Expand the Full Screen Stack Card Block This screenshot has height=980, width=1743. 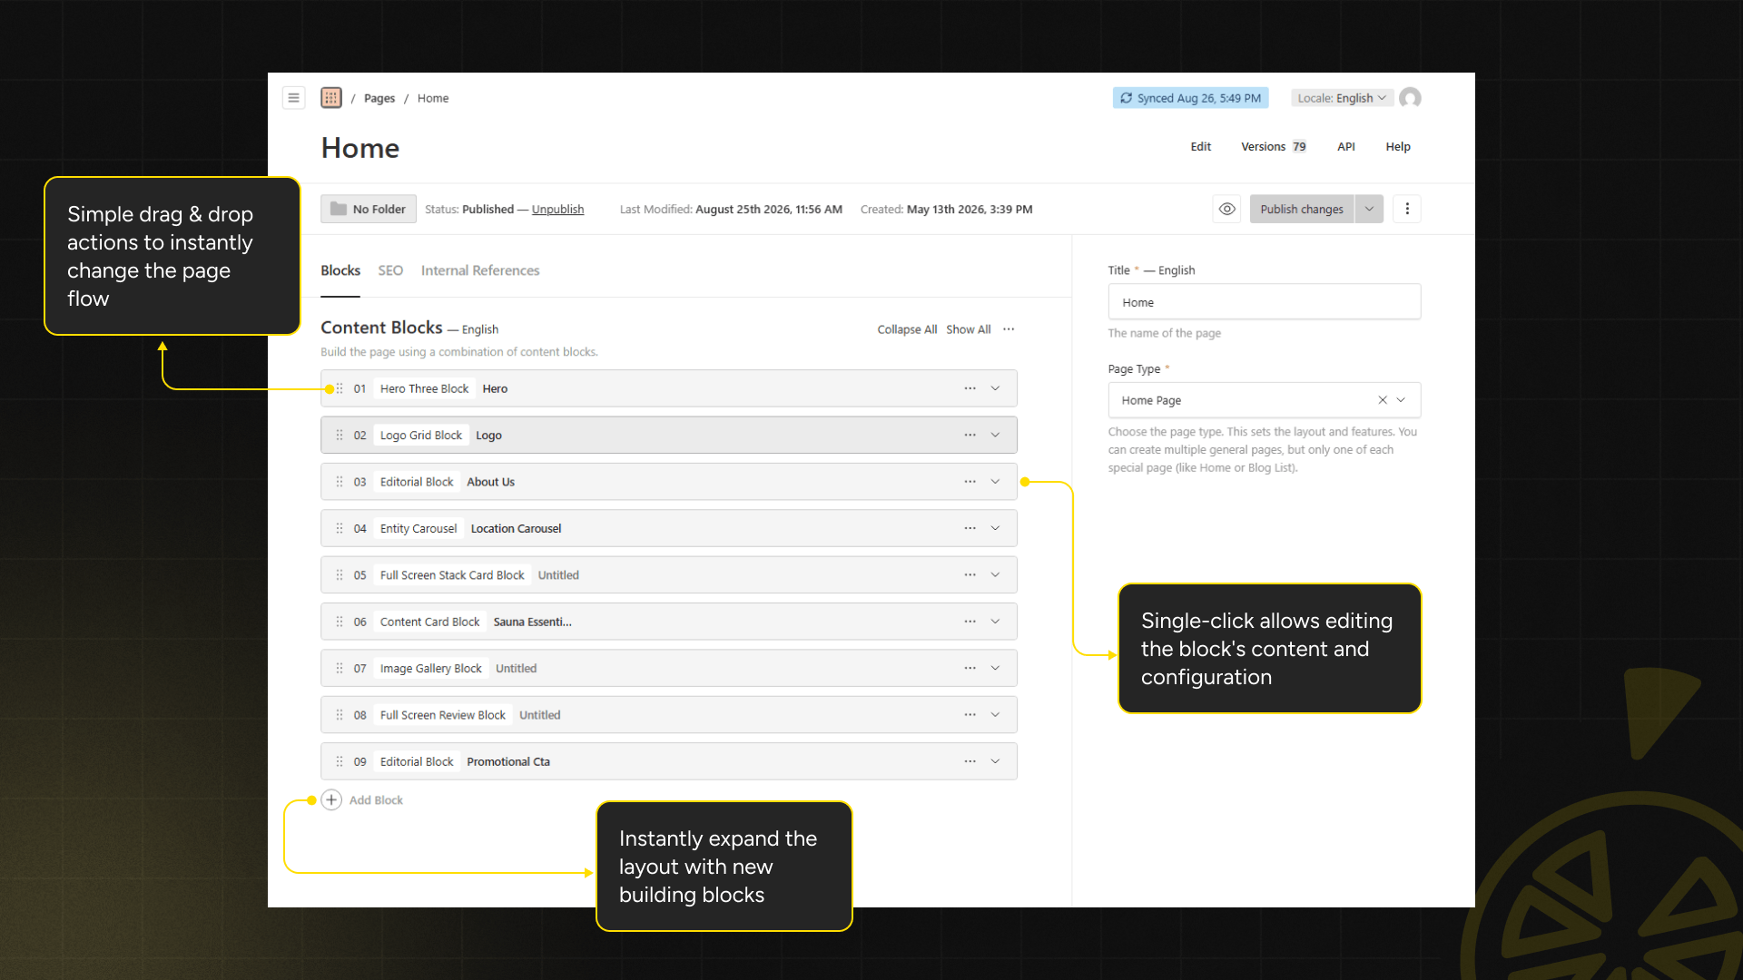[x=995, y=574]
